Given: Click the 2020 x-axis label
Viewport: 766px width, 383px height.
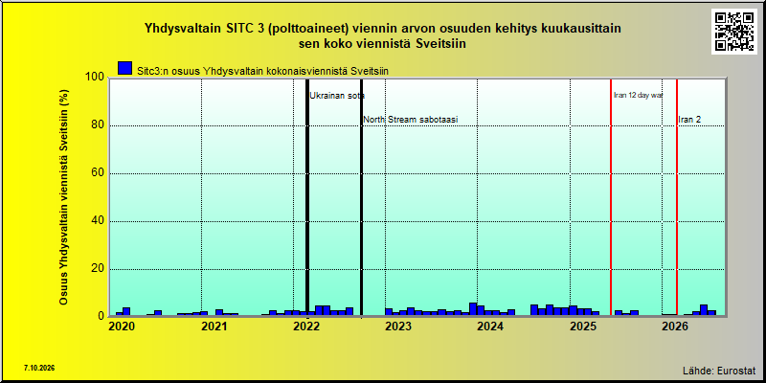Looking at the screenshot, I should point(122,326).
